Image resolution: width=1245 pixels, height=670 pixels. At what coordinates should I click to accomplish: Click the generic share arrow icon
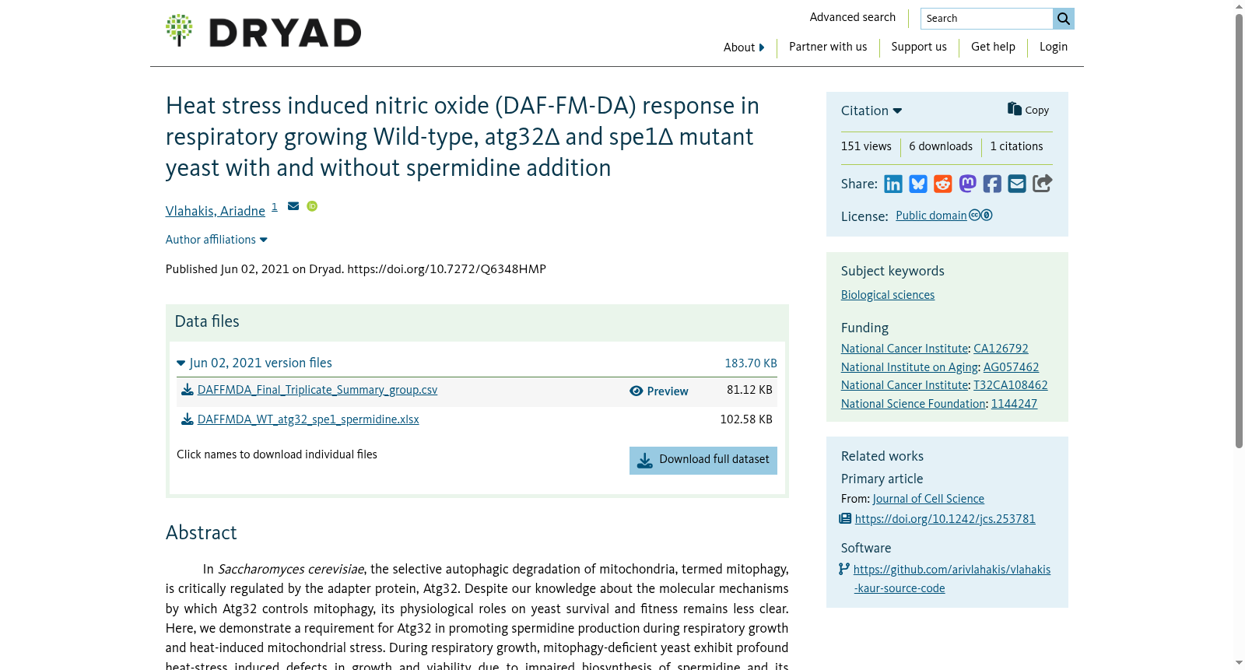(x=1042, y=184)
